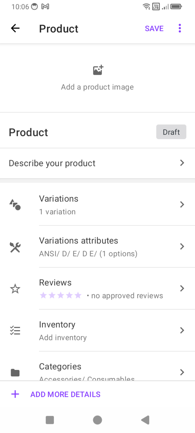Tap the add product image icon
The image size is (195, 433).
(x=98, y=70)
